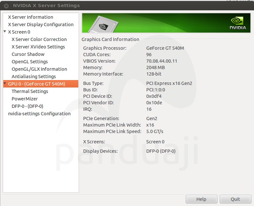This screenshot has width=254, height=206.
Task: Click X Screens value Screen 0
Action: 155,142
